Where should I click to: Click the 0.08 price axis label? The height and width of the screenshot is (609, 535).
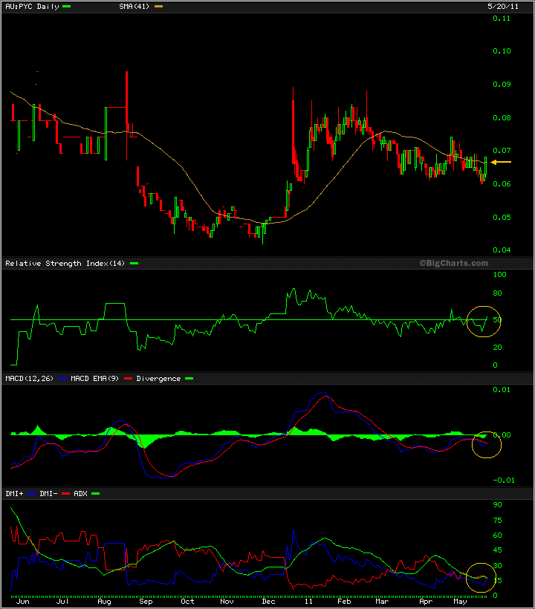tap(502, 117)
